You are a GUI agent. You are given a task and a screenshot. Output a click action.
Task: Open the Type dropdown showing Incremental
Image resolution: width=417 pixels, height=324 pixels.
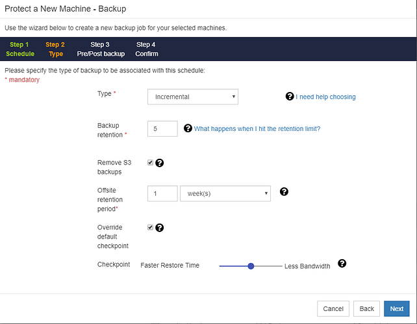pyautogui.click(x=193, y=97)
